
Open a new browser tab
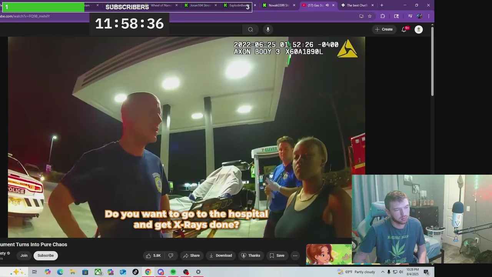coord(382,5)
